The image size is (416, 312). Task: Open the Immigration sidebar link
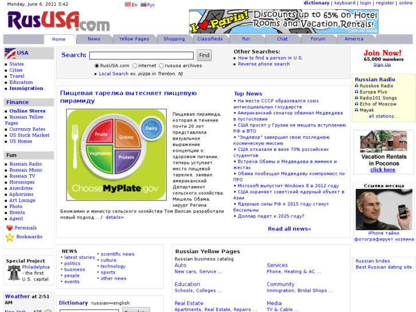[26, 88]
